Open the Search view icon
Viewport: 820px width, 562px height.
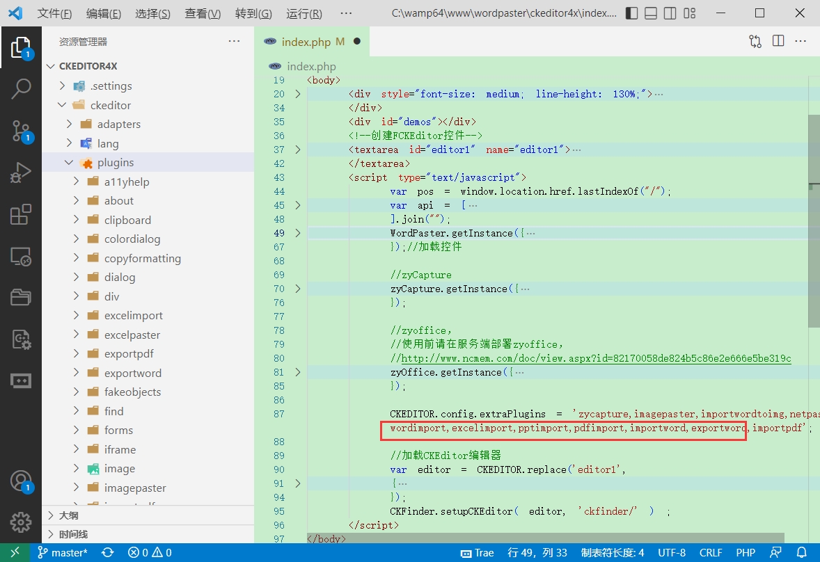[21, 89]
